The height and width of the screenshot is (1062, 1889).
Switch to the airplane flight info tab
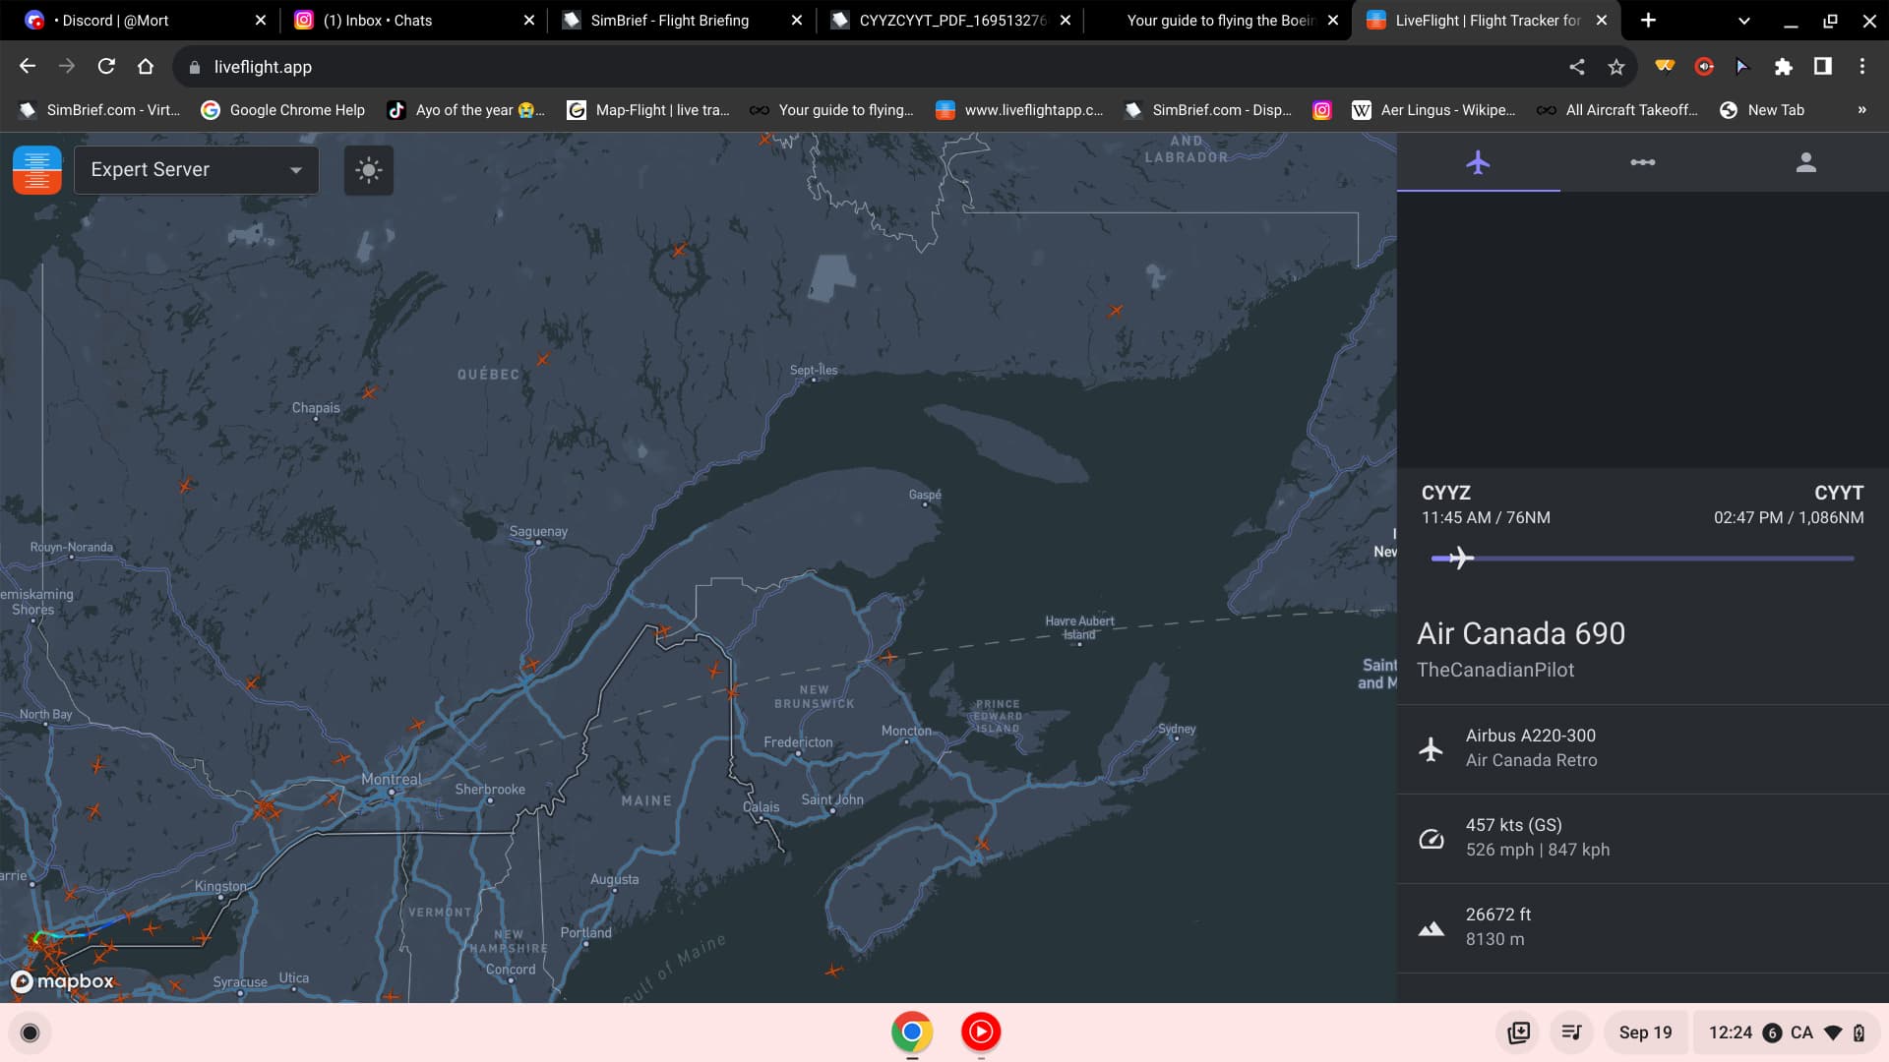tap(1478, 162)
